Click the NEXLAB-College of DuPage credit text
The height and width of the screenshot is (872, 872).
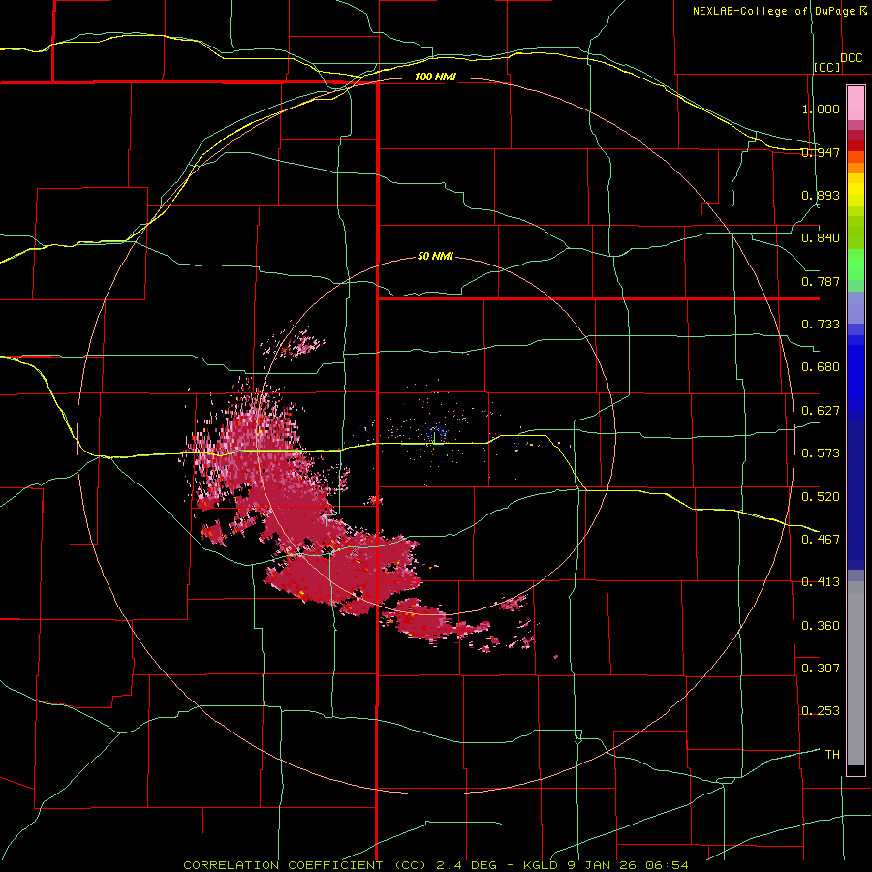click(779, 11)
